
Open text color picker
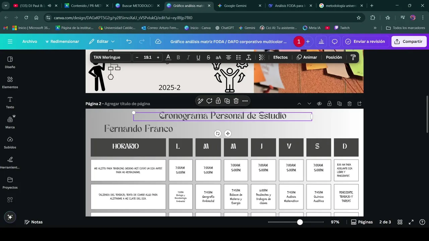coord(168,57)
